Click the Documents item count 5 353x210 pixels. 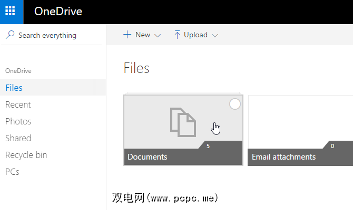pos(208,146)
